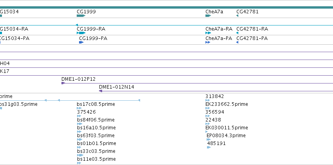This screenshot has height=165, width=333.
Task: Click the EP08034.3prime EST glyph
Action: pyautogui.click(x=209, y=140)
